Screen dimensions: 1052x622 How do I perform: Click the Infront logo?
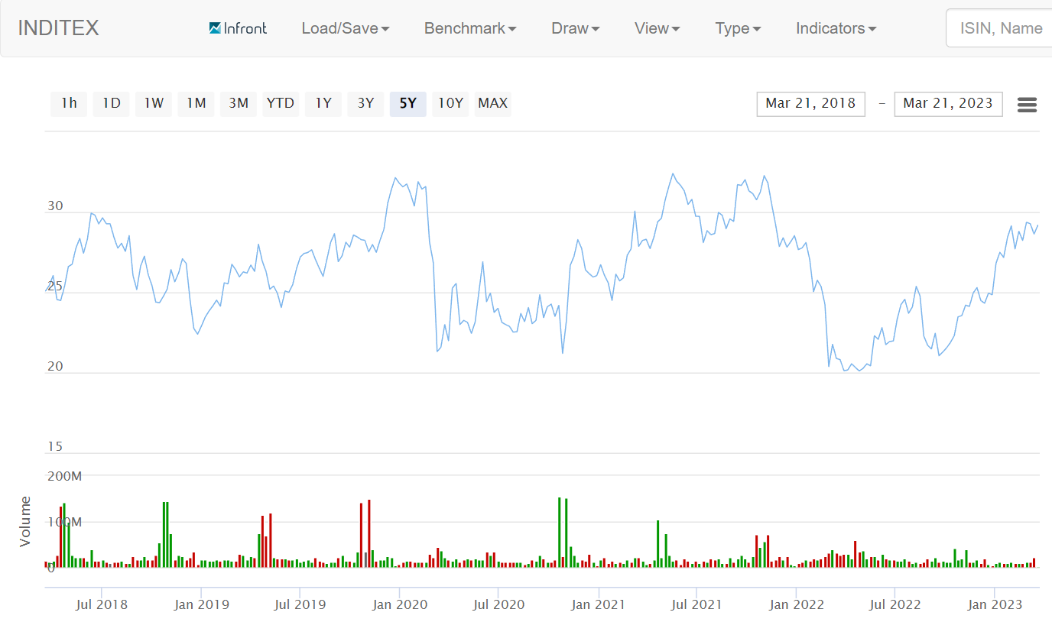[x=238, y=28]
